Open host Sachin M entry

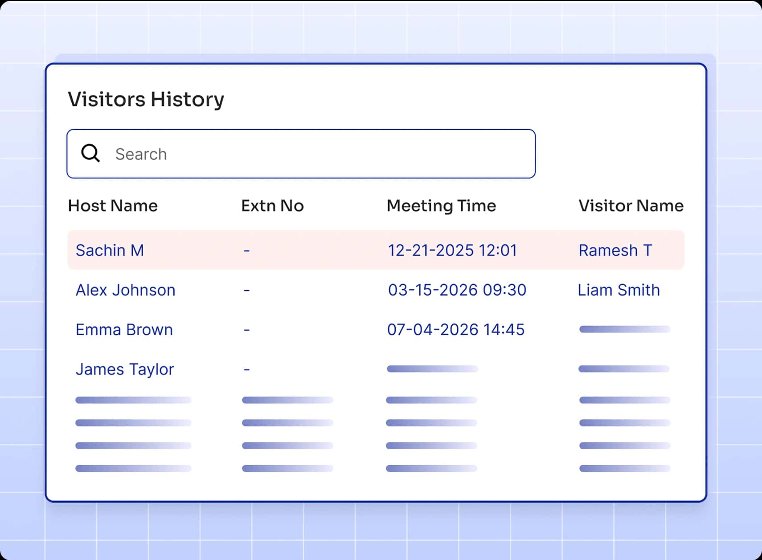click(x=110, y=250)
